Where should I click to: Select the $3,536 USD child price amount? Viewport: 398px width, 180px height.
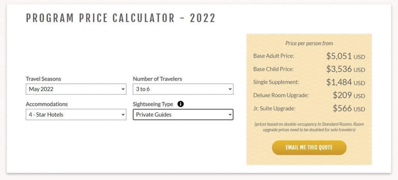[346, 69]
